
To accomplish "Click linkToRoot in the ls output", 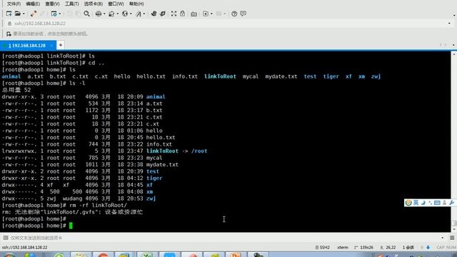I will point(220,76).
